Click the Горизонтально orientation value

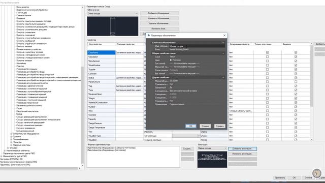pos(177,104)
